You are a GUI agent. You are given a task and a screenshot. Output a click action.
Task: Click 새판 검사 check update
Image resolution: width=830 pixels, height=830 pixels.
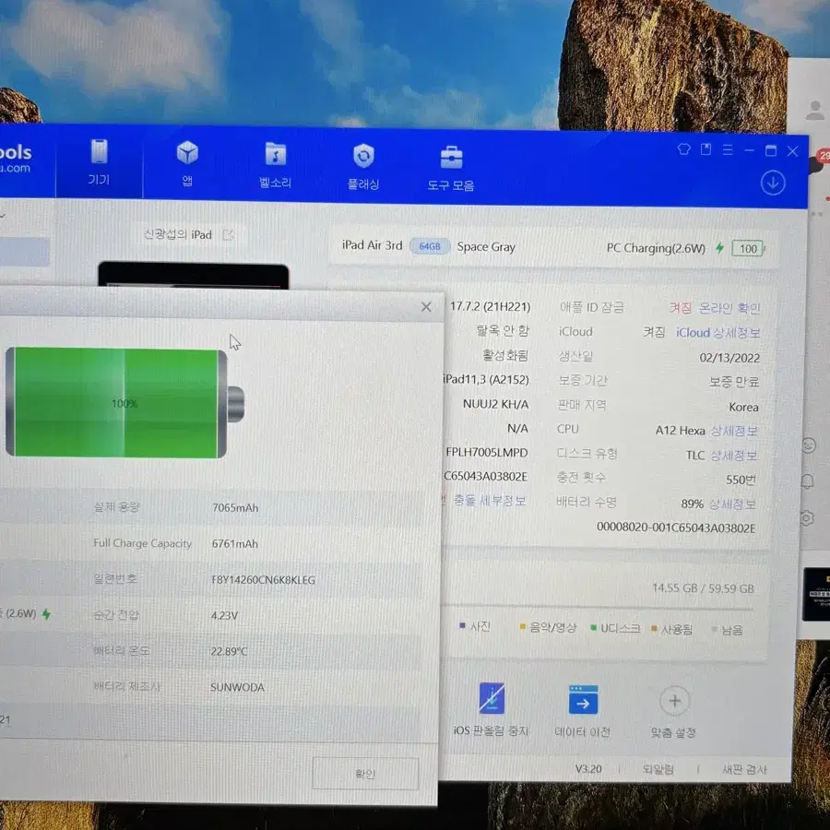[x=744, y=770]
